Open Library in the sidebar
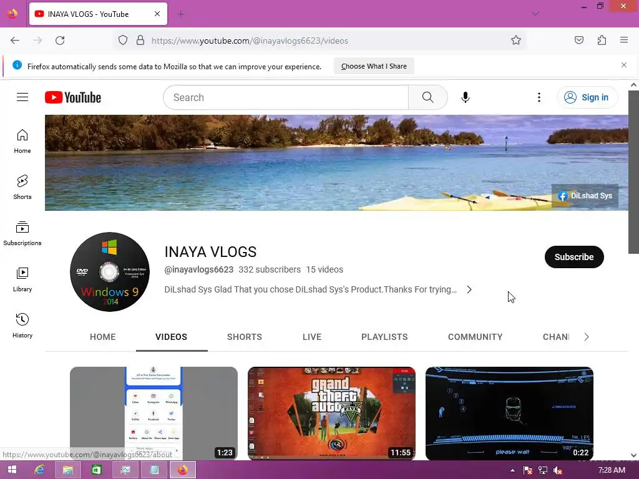This screenshot has width=639, height=479. (x=22, y=280)
